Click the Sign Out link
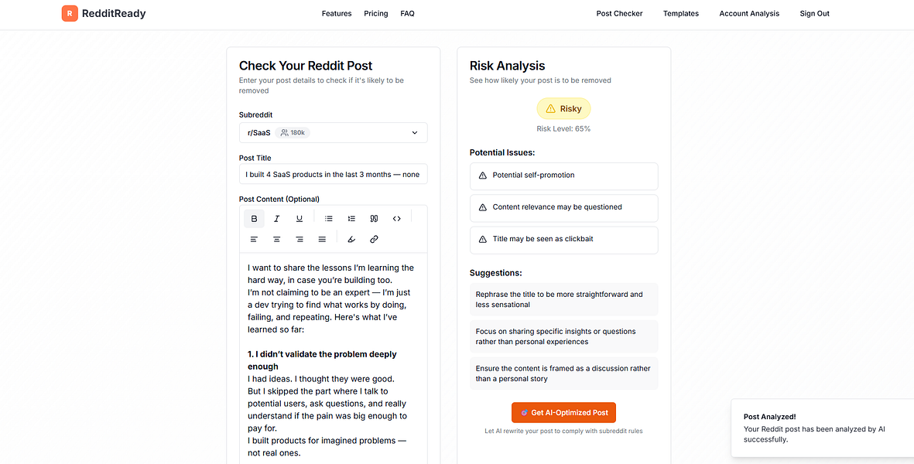914x464 pixels. coord(814,14)
